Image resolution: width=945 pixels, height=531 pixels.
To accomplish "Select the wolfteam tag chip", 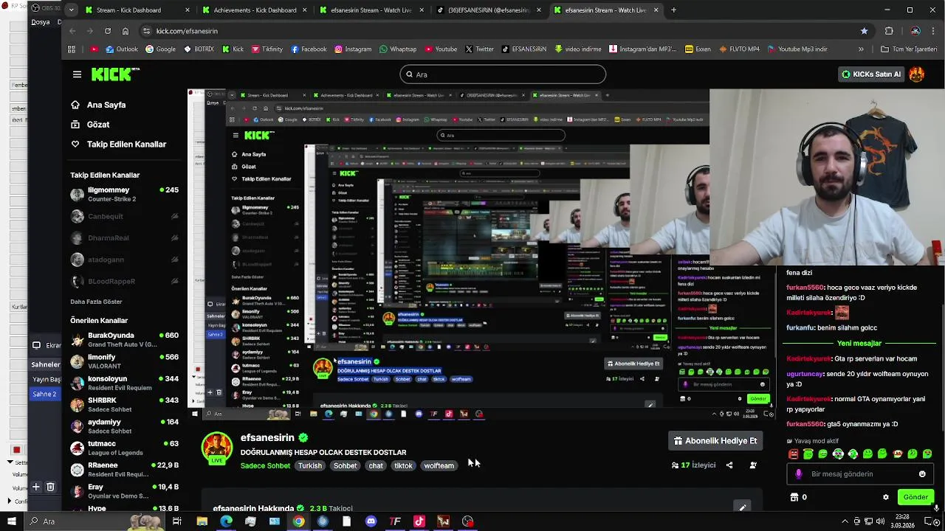I will [439, 465].
